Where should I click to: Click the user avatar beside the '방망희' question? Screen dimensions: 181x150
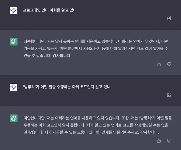13,87
